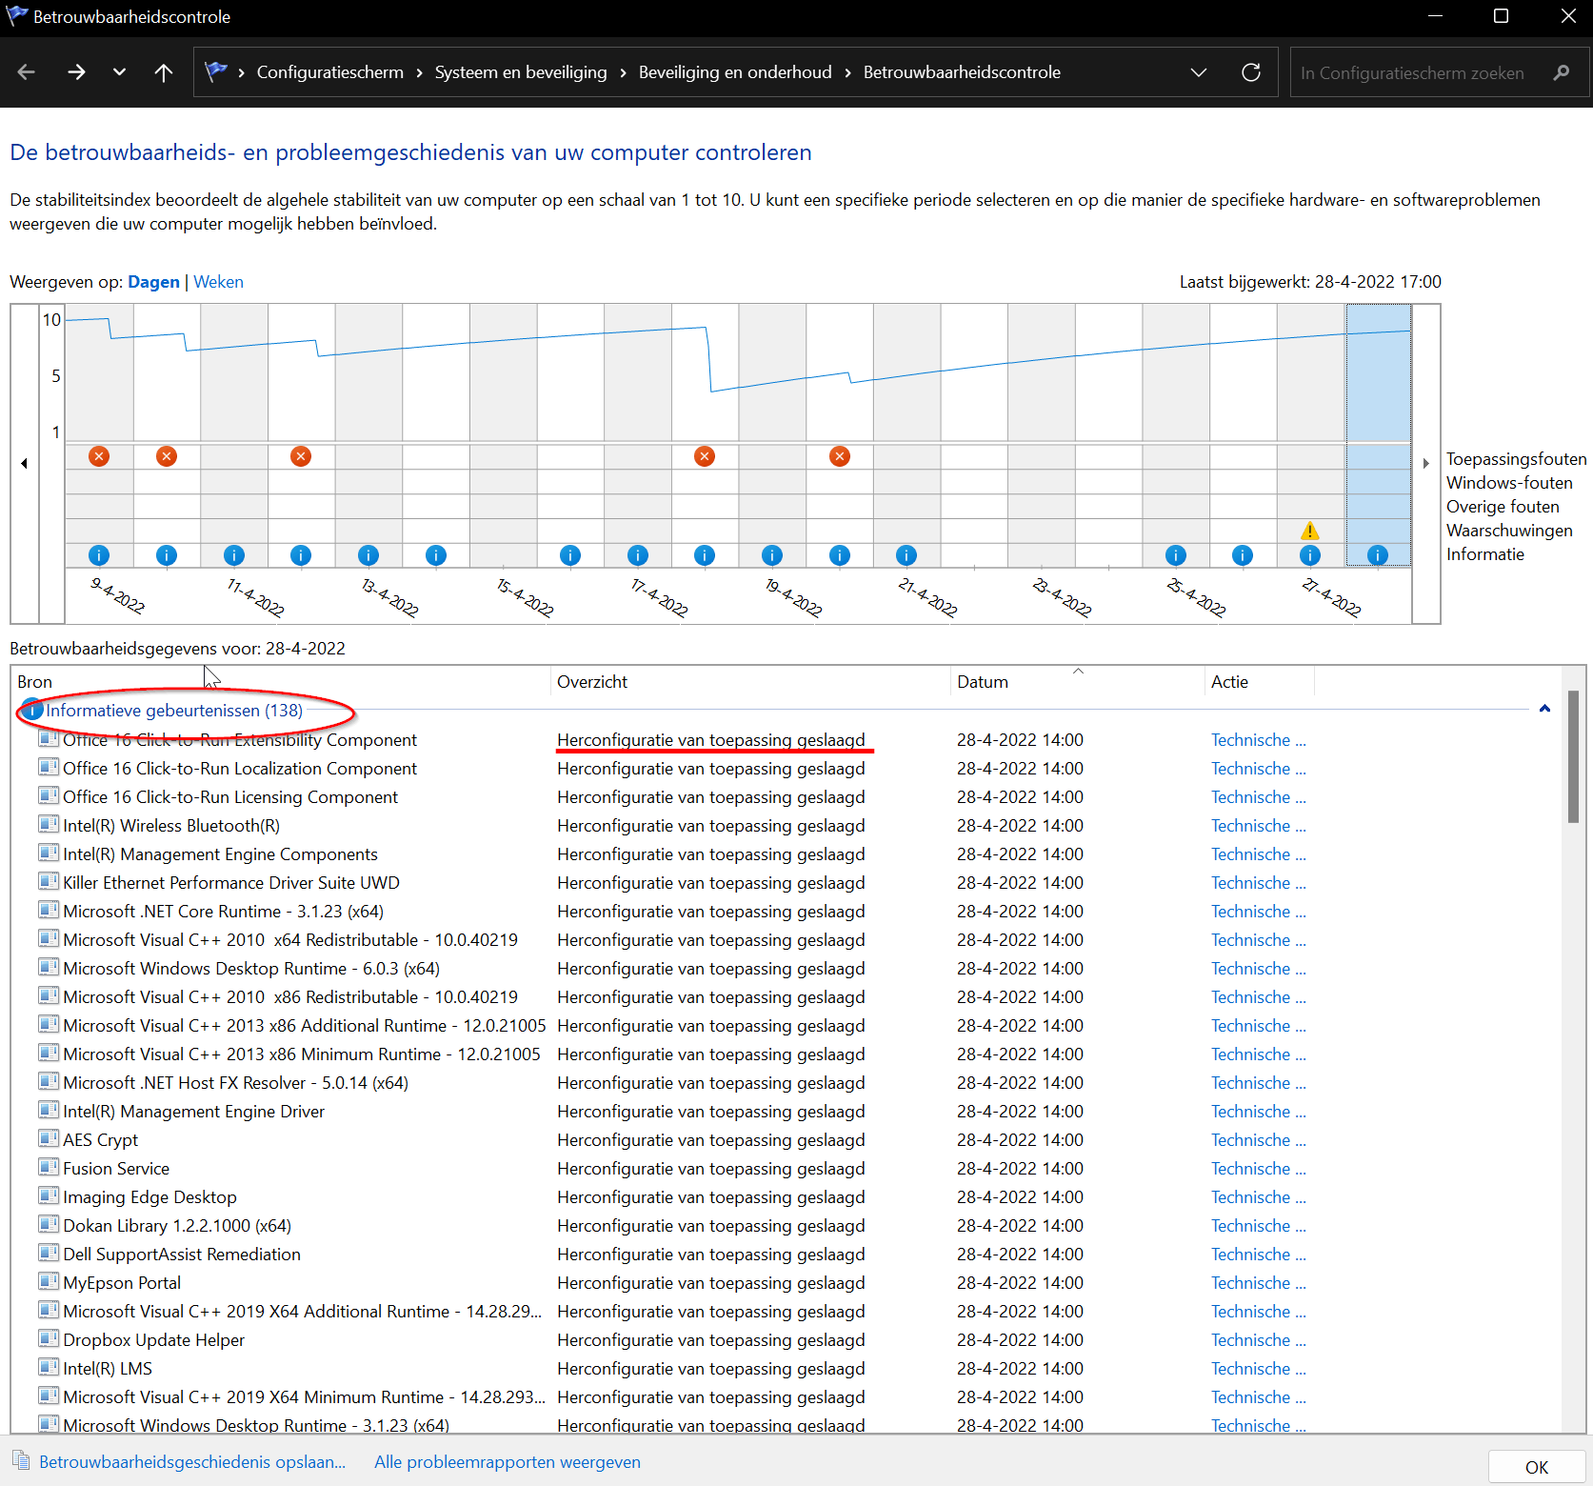Screen dimensions: 1593x1486
Task: Refresh the Betrouwbaarheidscontrole page
Action: (x=1251, y=72)
